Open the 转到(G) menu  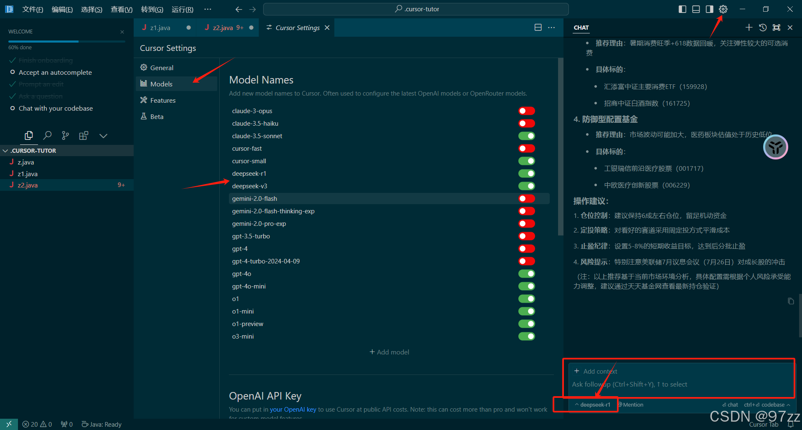pyautogui.click(x=152, y=9)
